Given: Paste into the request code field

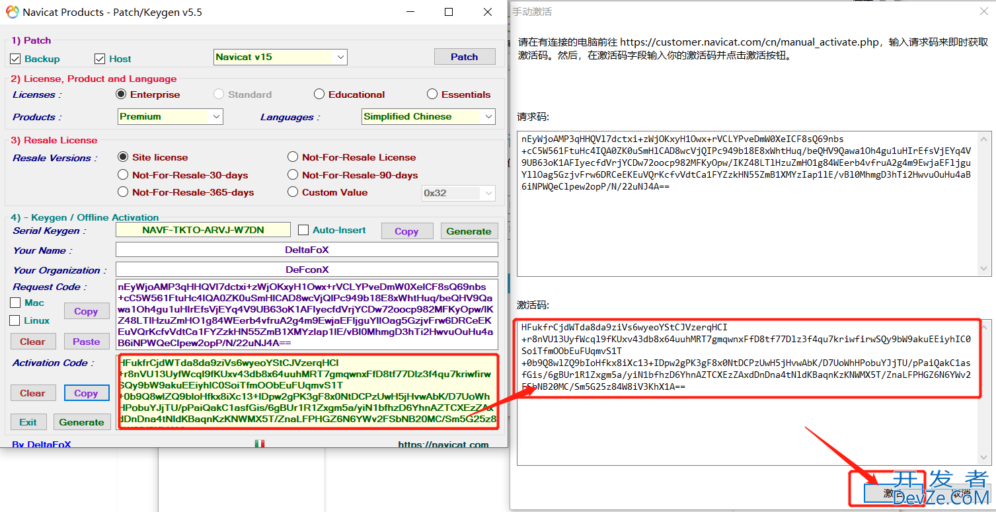Looking at the screenshot, I should click(87, 342).
